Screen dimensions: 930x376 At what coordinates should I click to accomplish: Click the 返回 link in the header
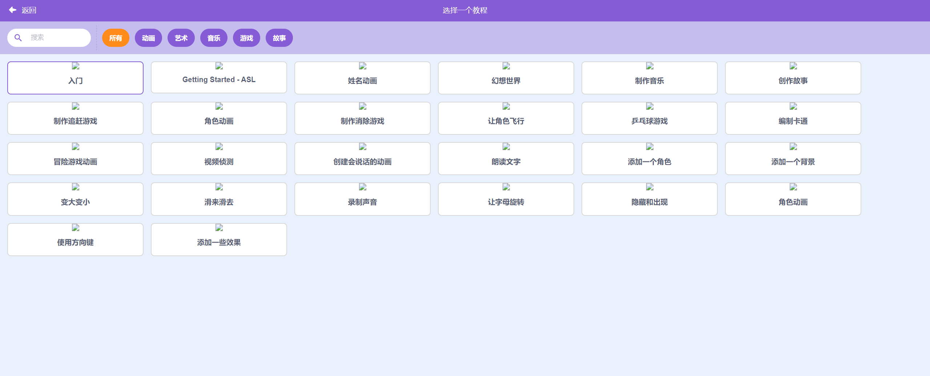[x=29, y=10]
